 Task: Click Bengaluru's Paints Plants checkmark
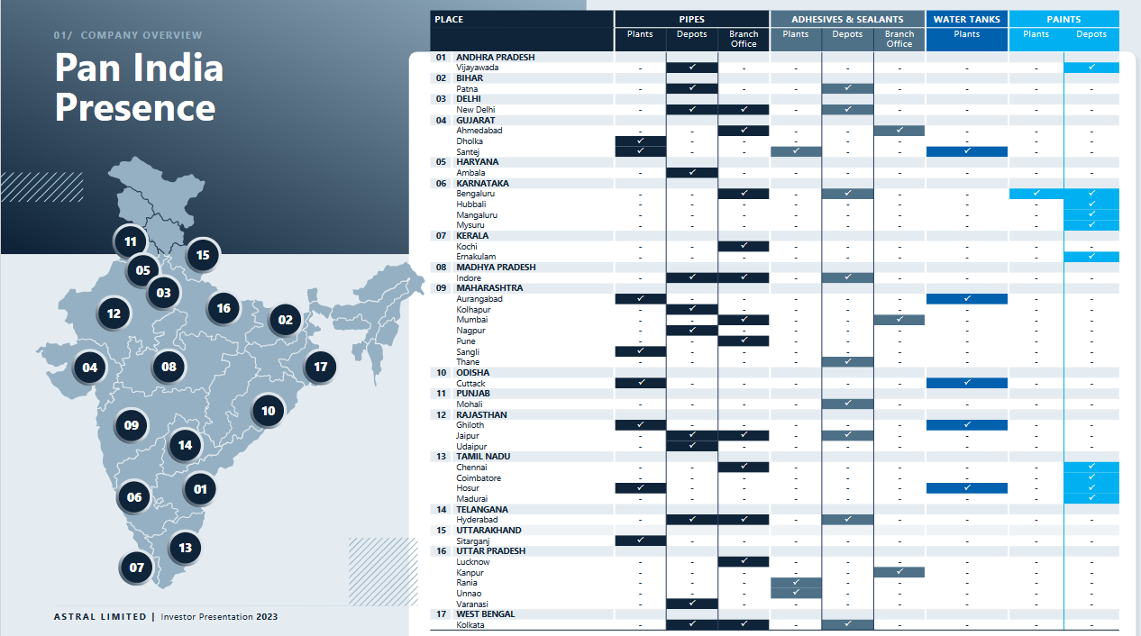click(x=1036, y=194)
